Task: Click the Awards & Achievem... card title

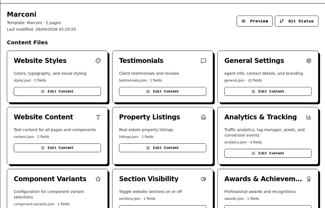Action: pos(263,179)
